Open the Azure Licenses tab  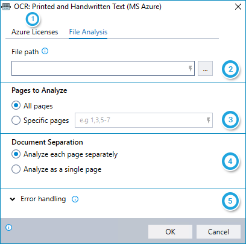[x=35, y=32]
